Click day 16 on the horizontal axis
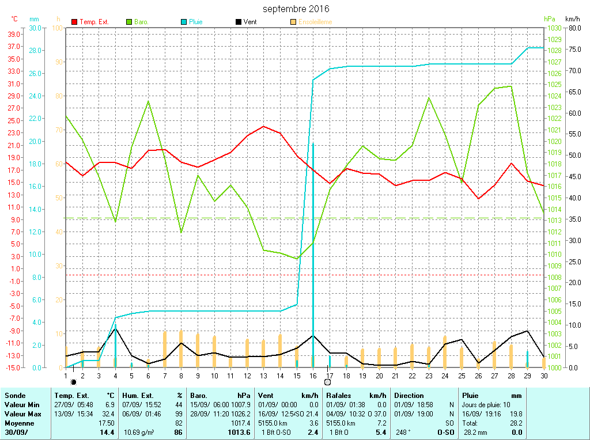This screenshot has height=440, width=590. coord(313,375)
